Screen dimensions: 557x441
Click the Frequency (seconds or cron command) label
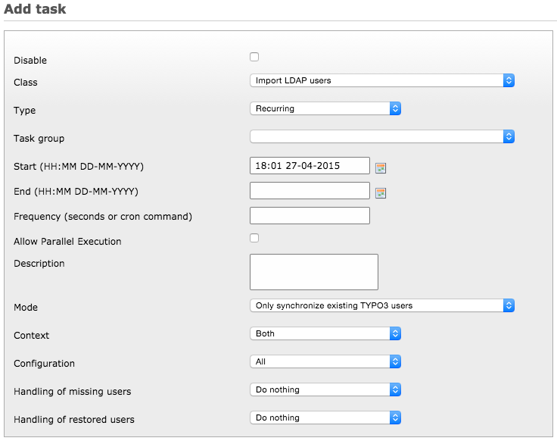point(103,217)
